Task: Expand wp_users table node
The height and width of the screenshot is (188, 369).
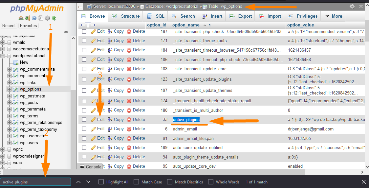Action: (x=10, y=143)
